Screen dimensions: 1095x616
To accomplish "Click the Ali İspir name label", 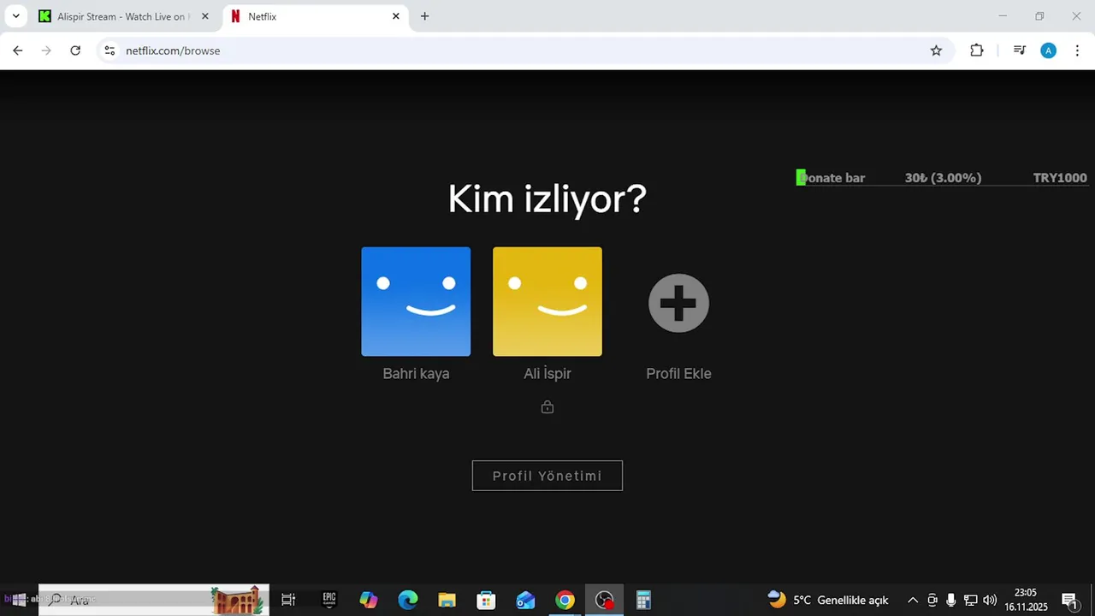I will 547,374.
